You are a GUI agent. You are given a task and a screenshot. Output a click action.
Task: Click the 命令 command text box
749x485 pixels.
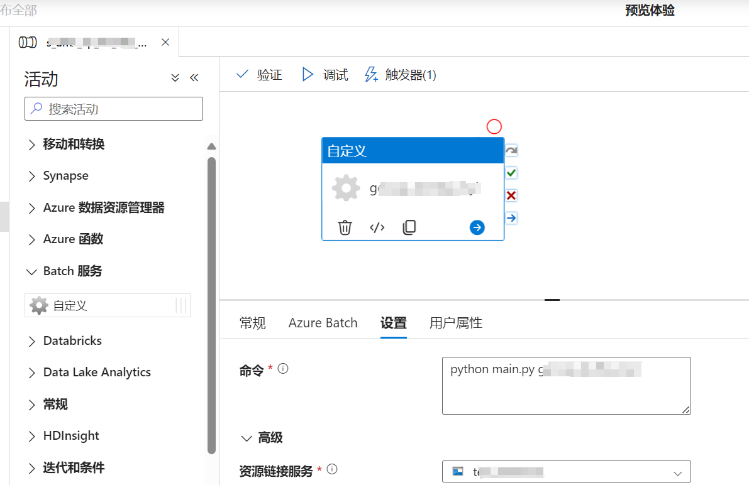click(x=567, y=386)
